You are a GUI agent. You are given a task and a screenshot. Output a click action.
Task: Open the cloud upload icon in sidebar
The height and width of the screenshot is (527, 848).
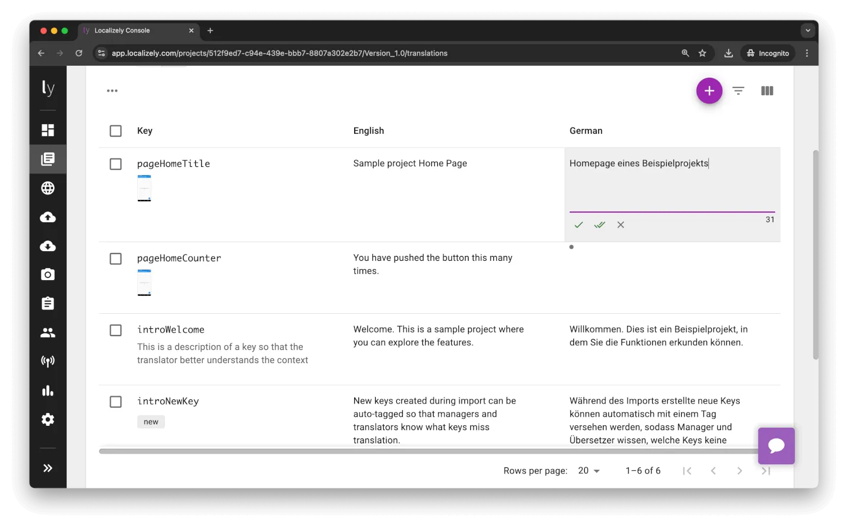48,217
